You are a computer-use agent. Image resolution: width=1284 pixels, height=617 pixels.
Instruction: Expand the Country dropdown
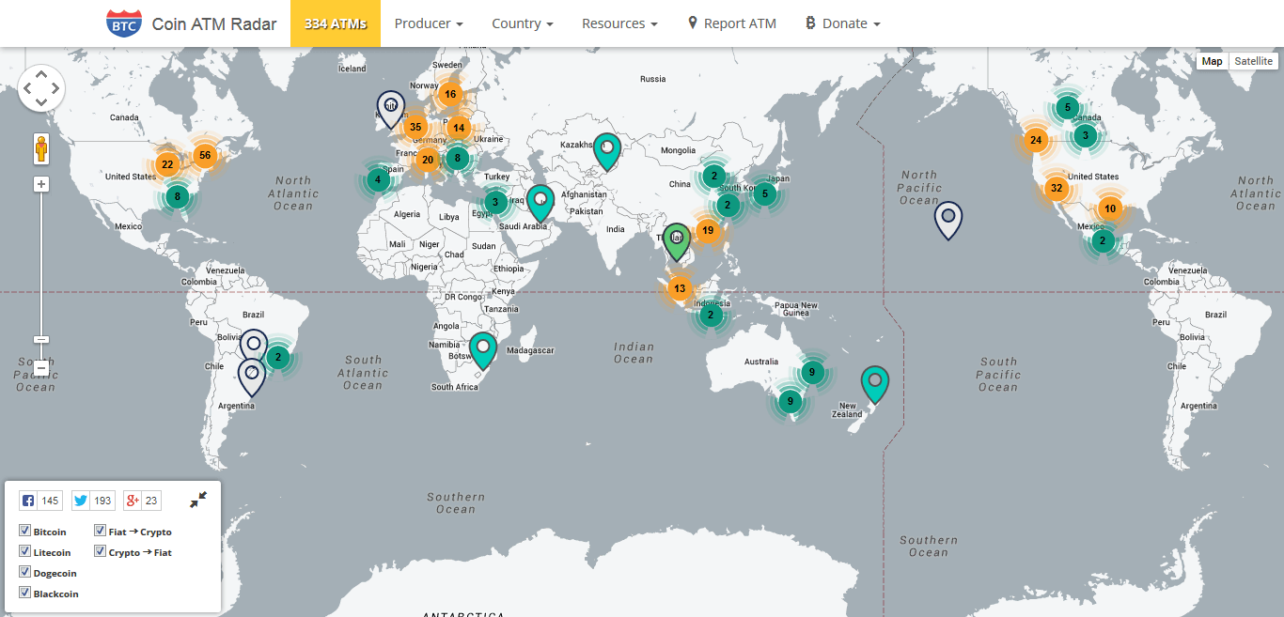[x=522, y=23]
